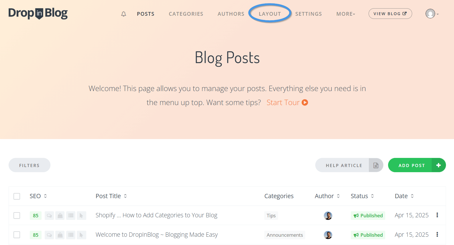This screenshot has height=245, width=454.
Task: Click author avatar in Shopify post row
Action: pyautogui.click(x=328, y=216)
